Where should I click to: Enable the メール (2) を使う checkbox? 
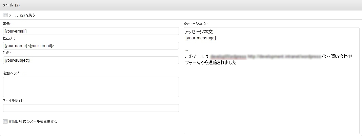[x=5, y=15]
